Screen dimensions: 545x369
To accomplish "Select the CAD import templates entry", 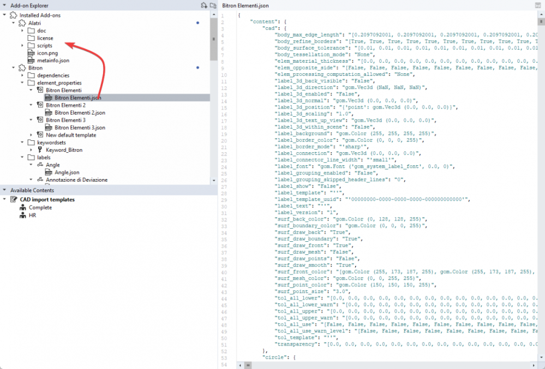I will (x=43, y=200).
